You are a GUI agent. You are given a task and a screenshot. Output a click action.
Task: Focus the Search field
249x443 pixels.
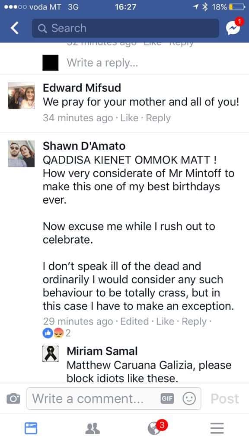coord(125,28)
